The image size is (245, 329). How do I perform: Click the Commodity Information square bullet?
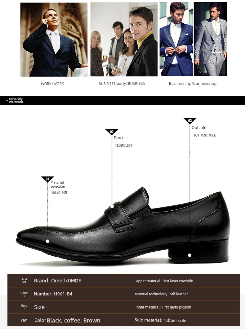(7, 101)
